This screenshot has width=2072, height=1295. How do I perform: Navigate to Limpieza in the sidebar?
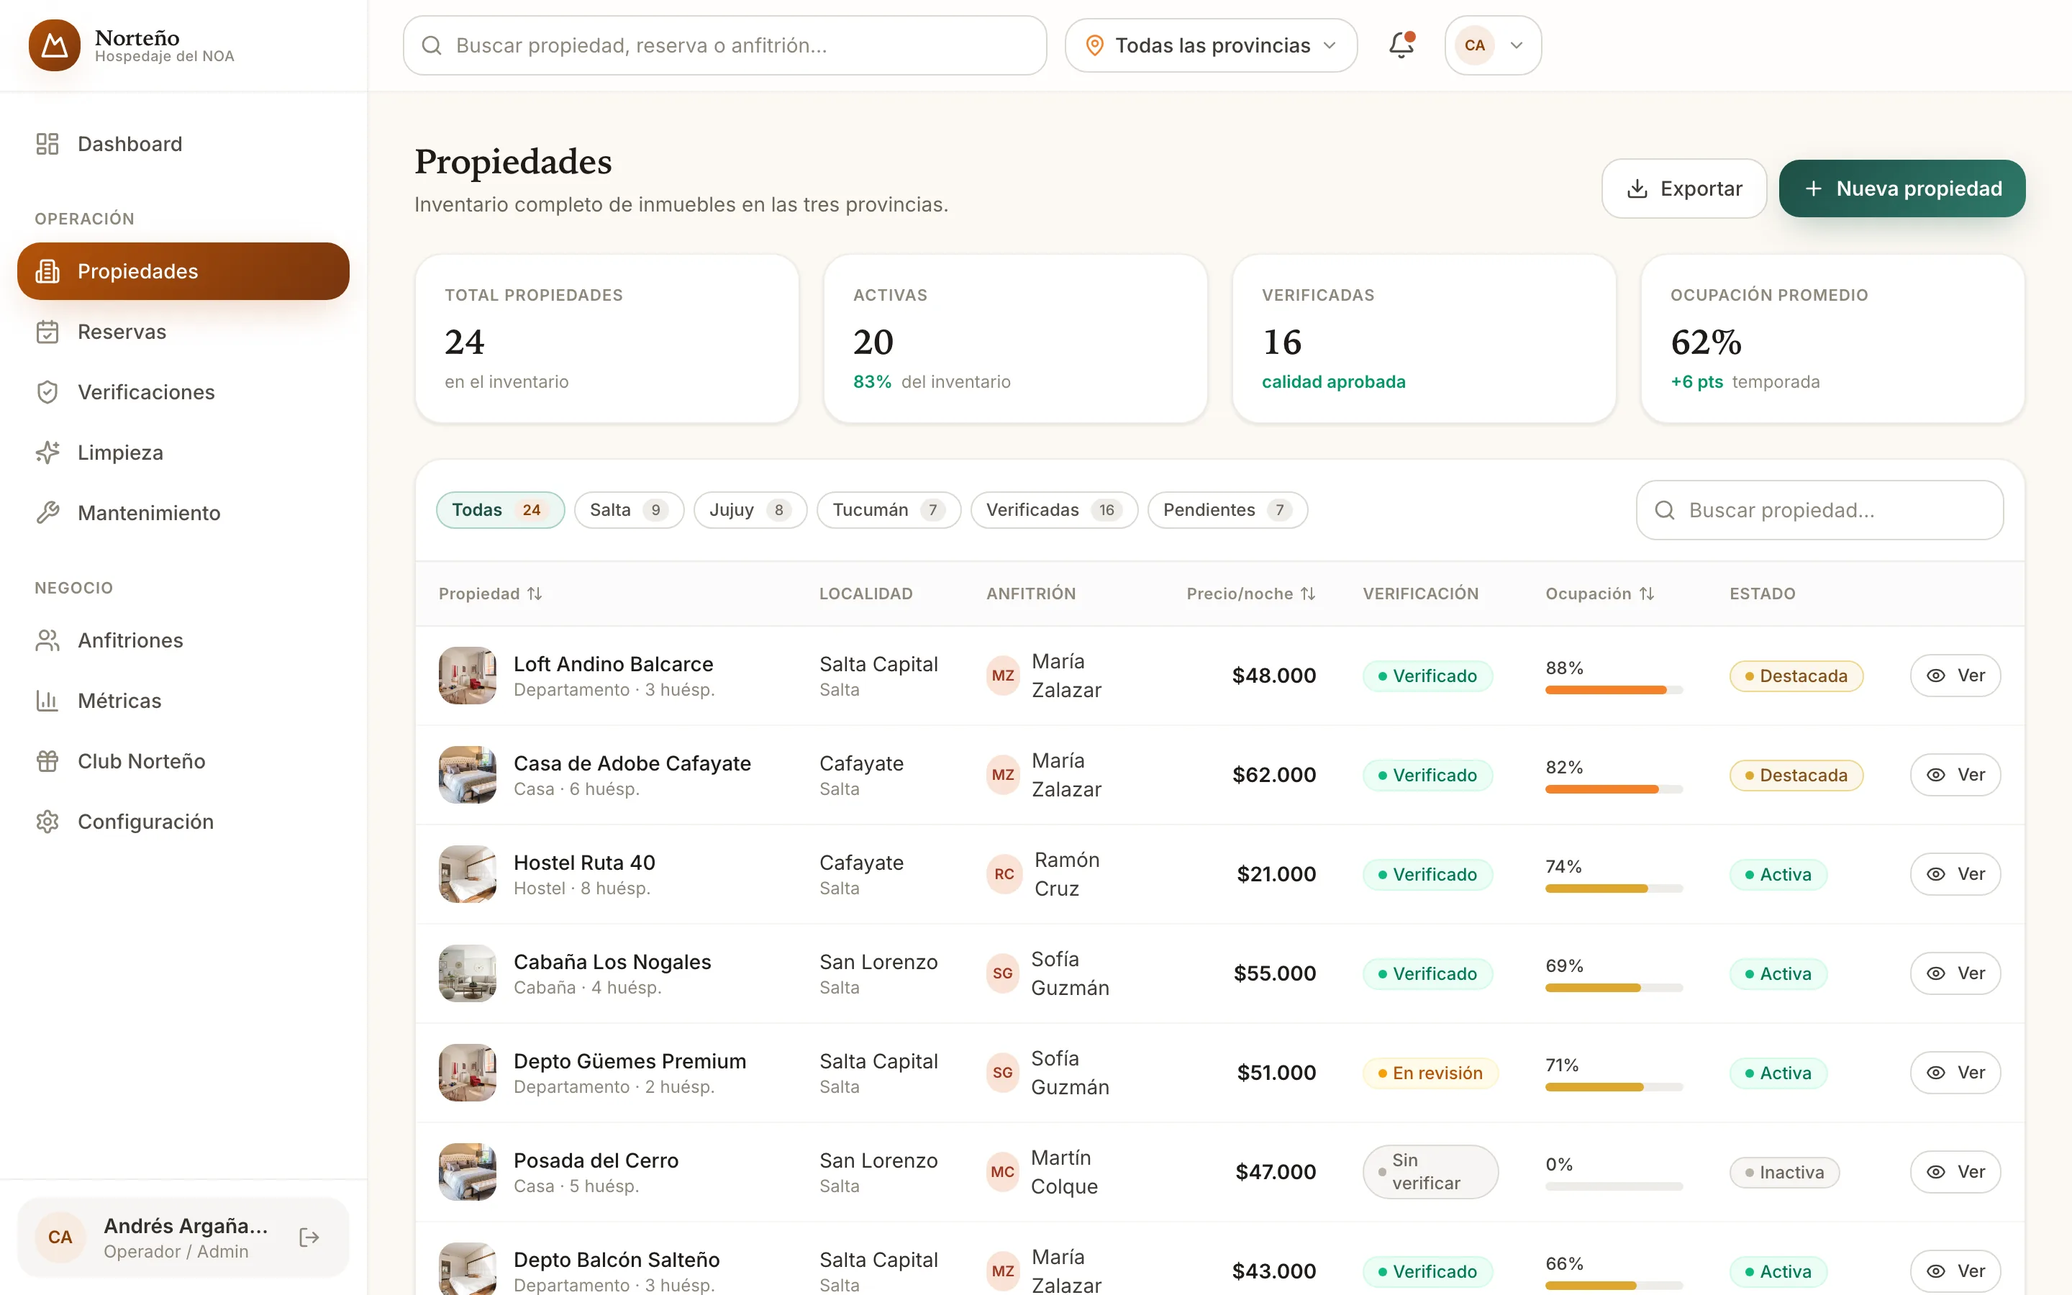pos(183,453)
